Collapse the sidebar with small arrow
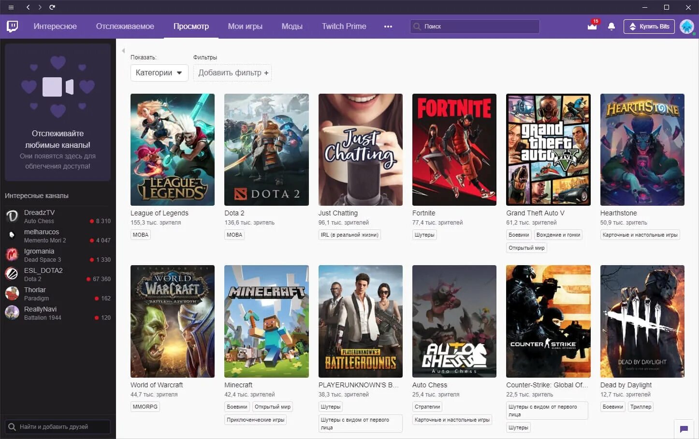This screenshot has height=439, width=699. [123, 50]
